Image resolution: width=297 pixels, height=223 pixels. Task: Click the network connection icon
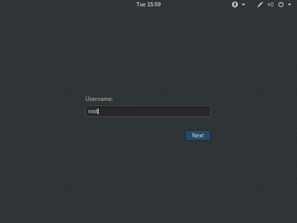tap(260, 4)
